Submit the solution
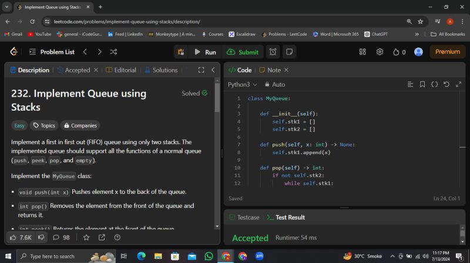 pos(243,52)
